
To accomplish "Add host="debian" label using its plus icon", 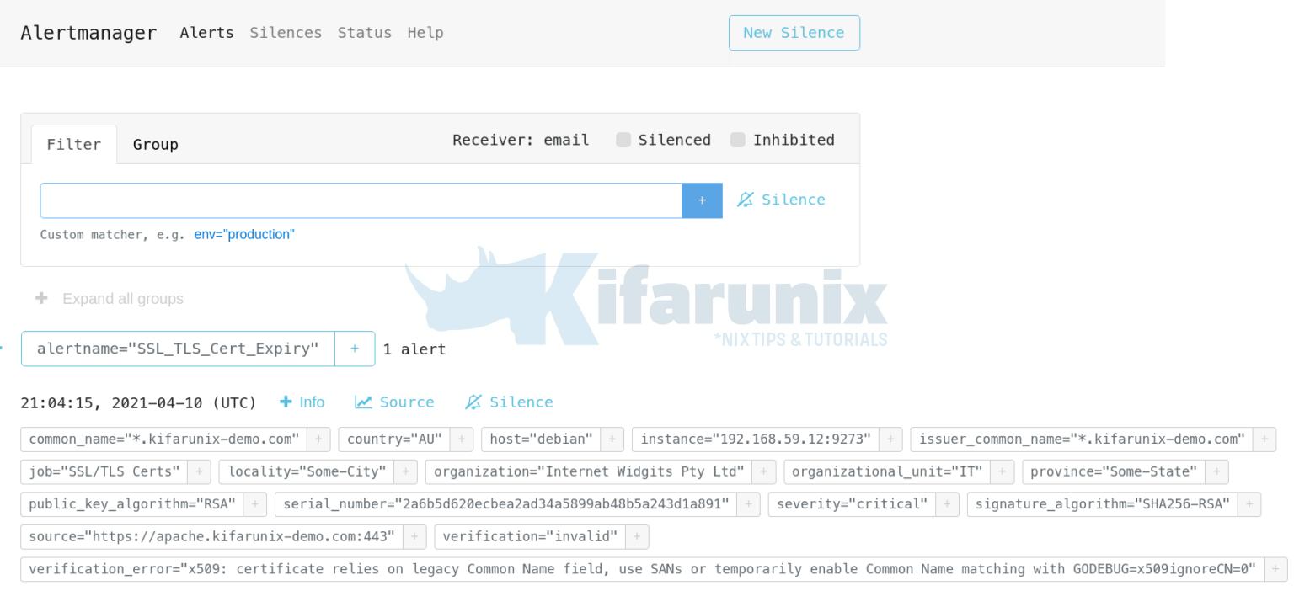I will (x=612, y=439).
